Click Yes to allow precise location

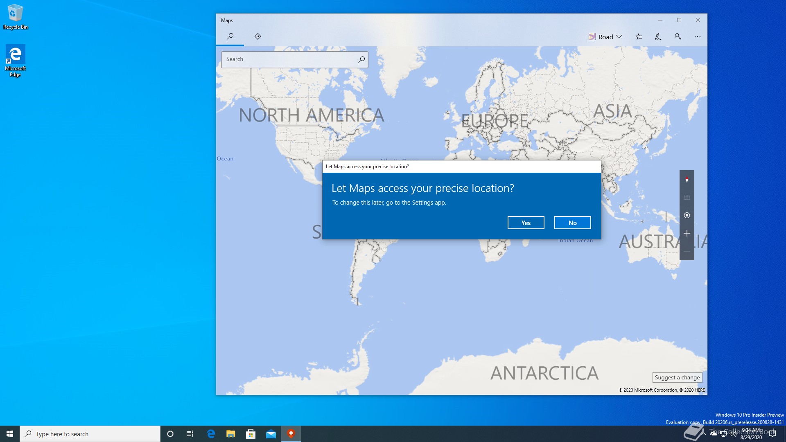point(526,223)
